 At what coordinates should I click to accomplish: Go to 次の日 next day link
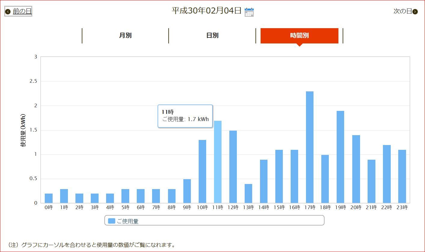pyautogui.click(x=402, y=11)
